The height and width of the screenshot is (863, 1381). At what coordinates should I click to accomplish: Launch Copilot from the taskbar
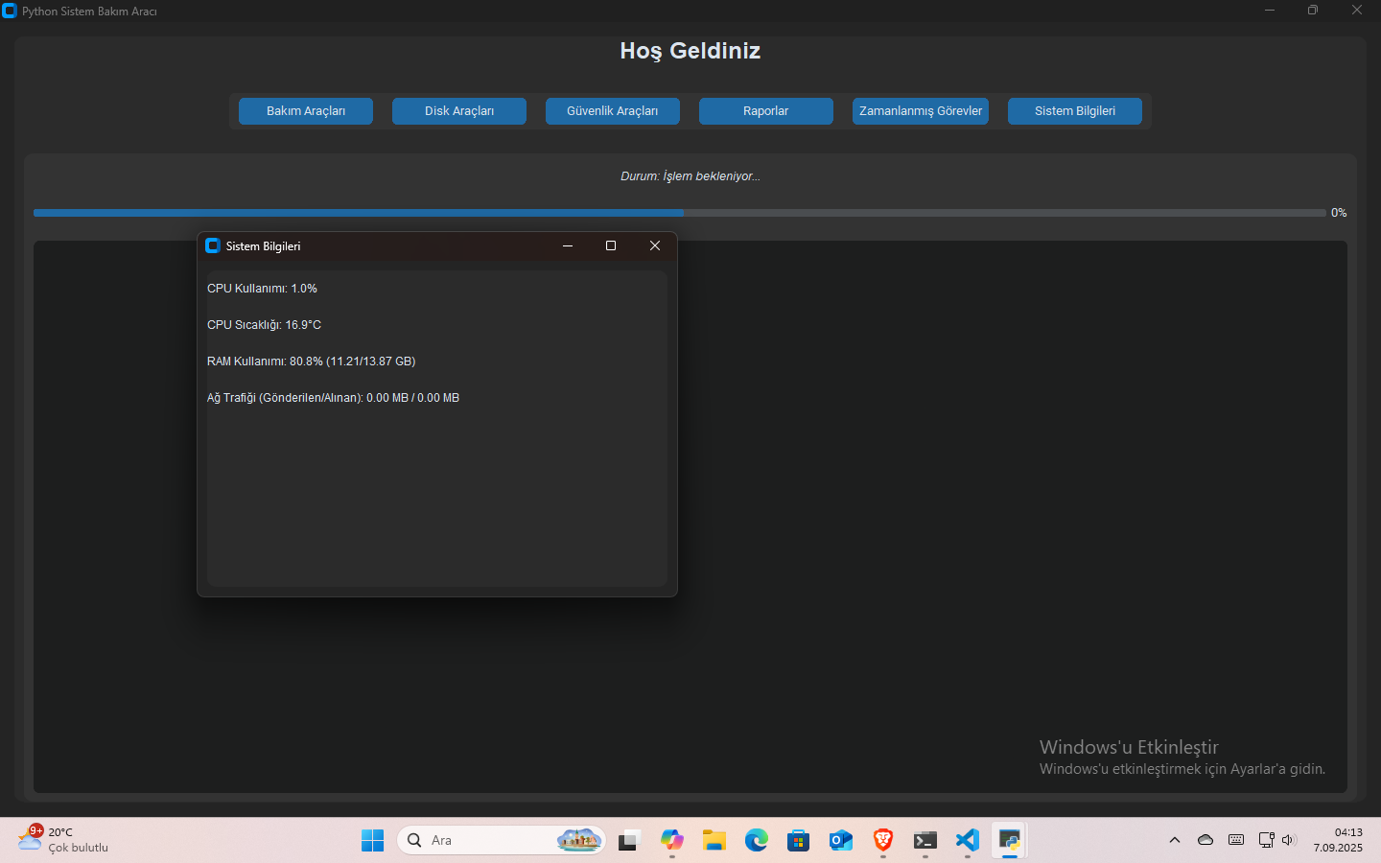(672, 840)
